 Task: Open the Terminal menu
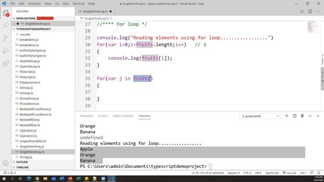pos(78,4)
